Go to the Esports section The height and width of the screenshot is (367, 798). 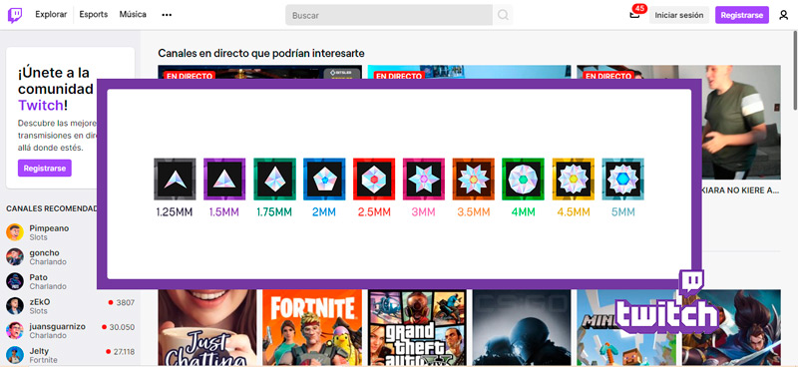pyautogui.click(x=94, y=15)
